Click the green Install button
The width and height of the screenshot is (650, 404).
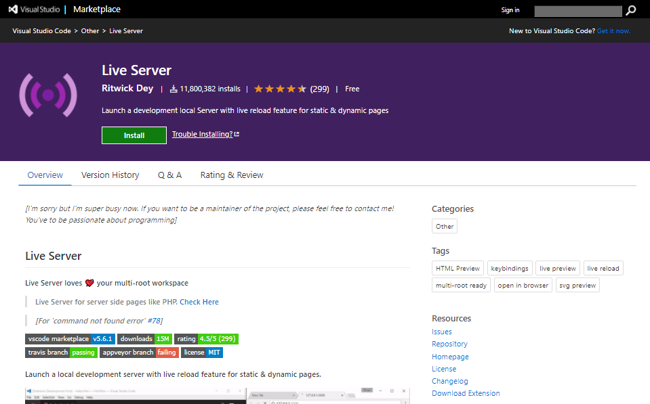tap(134, 135)
